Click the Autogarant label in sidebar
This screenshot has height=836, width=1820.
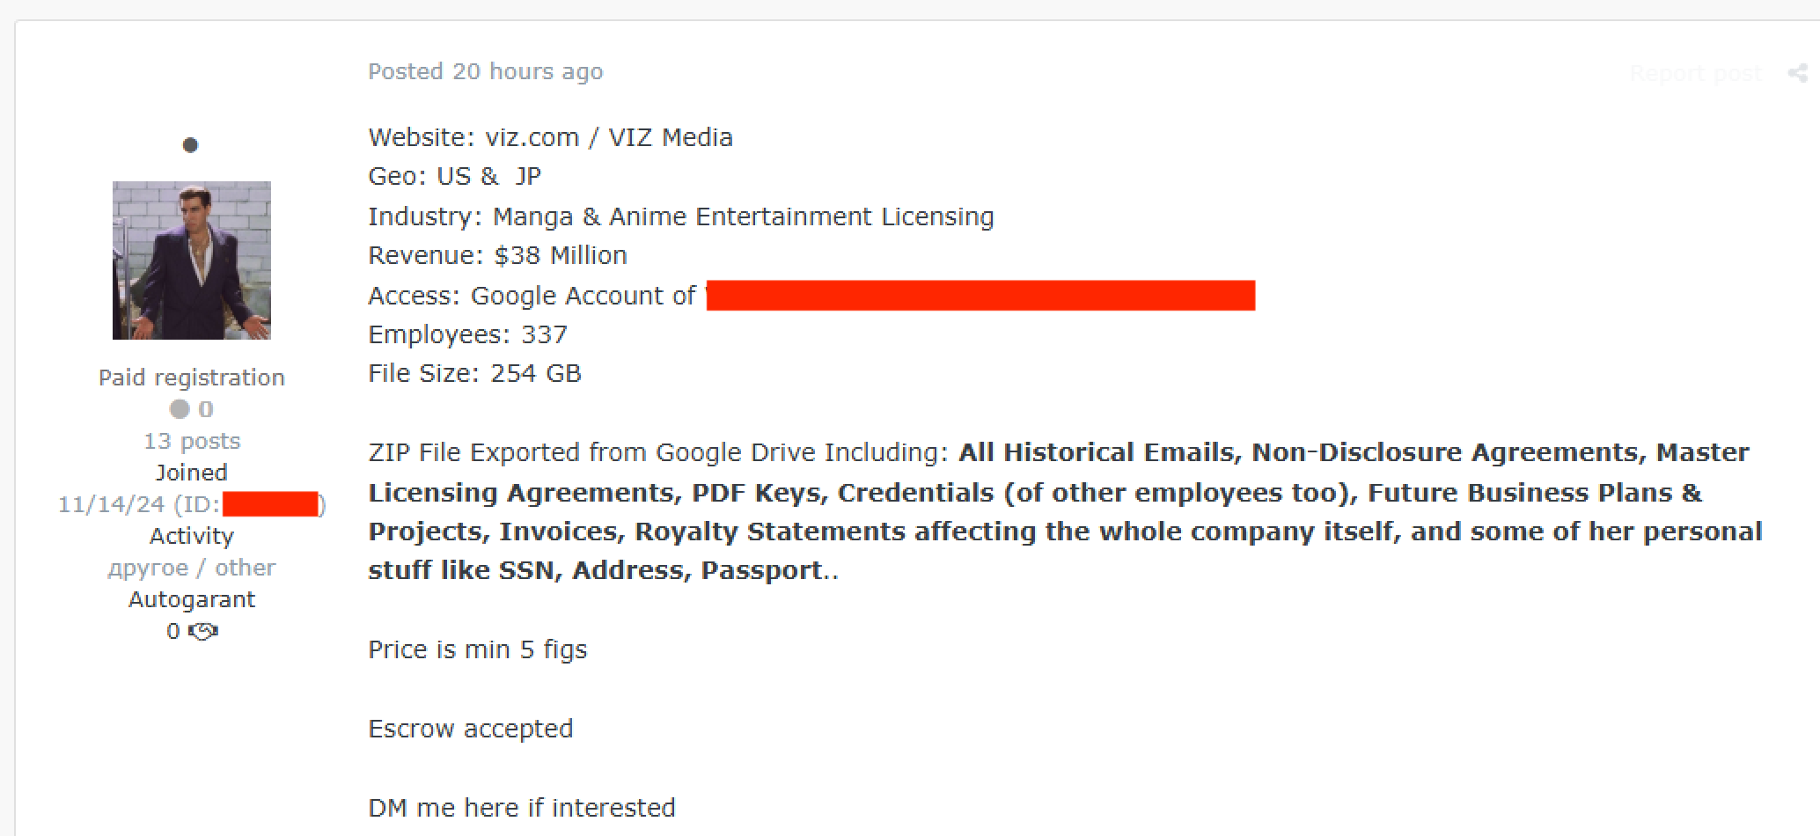coord(192,599)
